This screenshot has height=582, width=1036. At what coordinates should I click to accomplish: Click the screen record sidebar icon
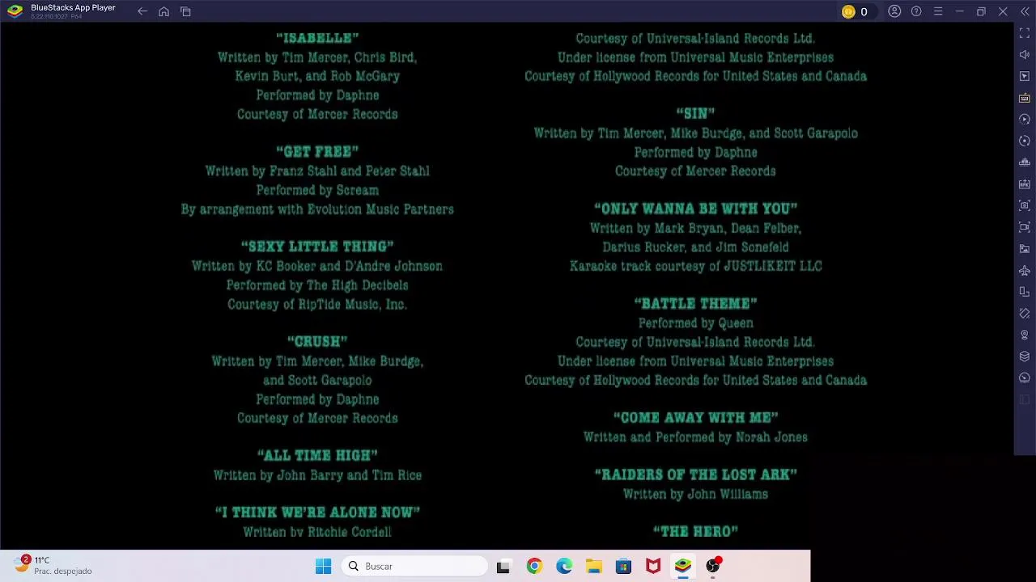[x=1025, y=227]
